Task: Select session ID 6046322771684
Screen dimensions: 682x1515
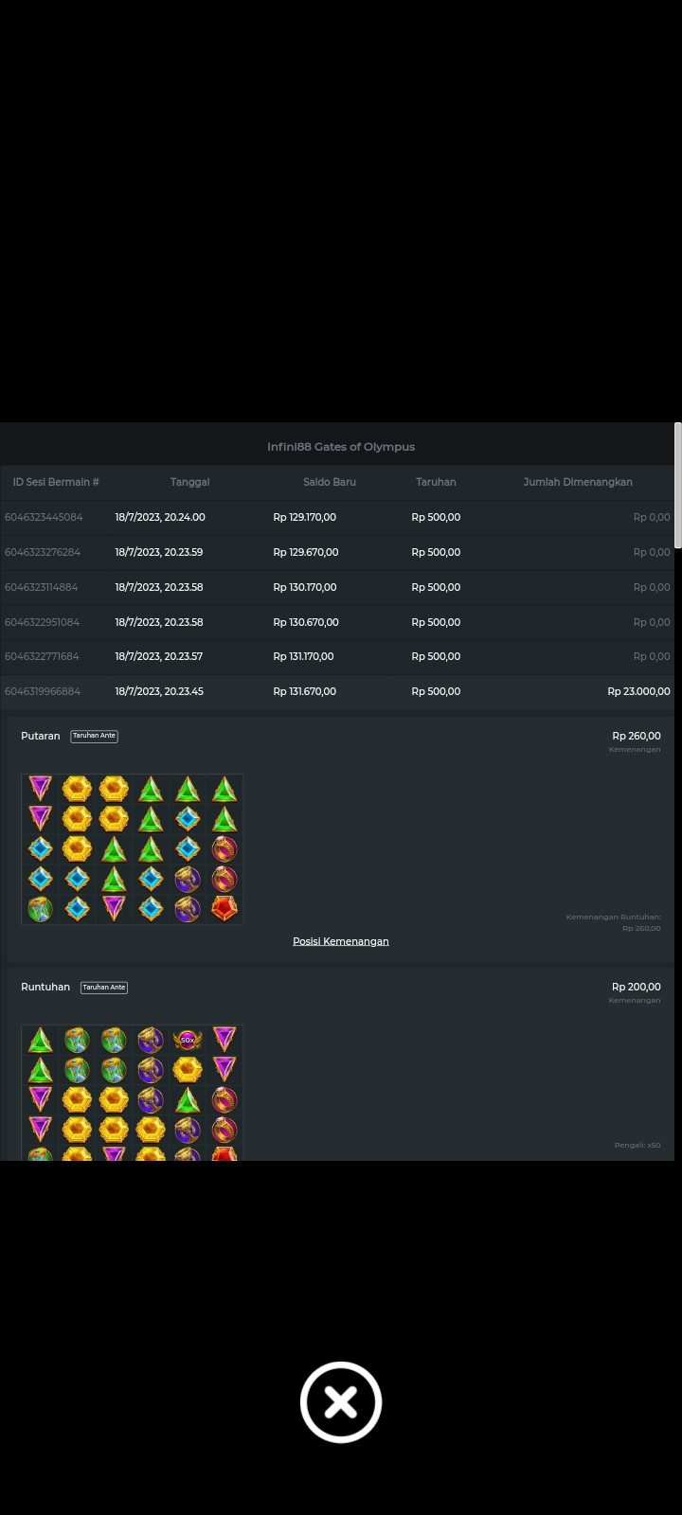Action: (43, 656)
